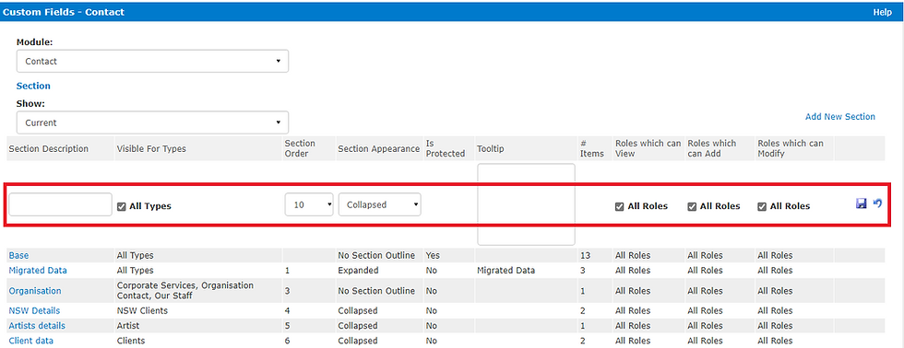
Task: Click the 13 items cell in Base row
Action: 585,255
